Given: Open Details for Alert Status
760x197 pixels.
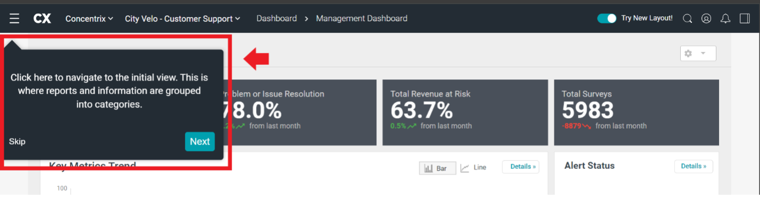Looking at the screenshot, I should click(694, 166).
